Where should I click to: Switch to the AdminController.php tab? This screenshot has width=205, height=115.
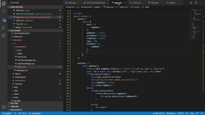point(95,3)
